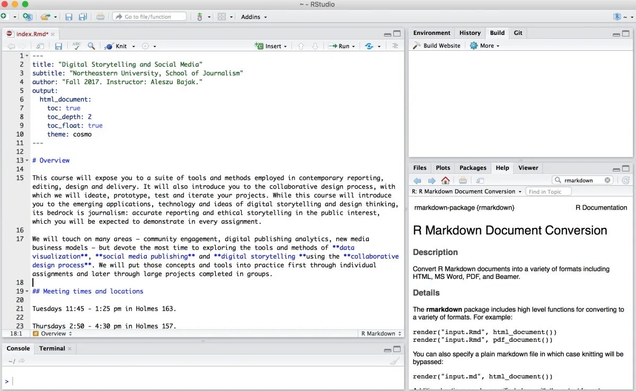Collapse the Meeting times section fold at line 19

(x=28, y=291)
